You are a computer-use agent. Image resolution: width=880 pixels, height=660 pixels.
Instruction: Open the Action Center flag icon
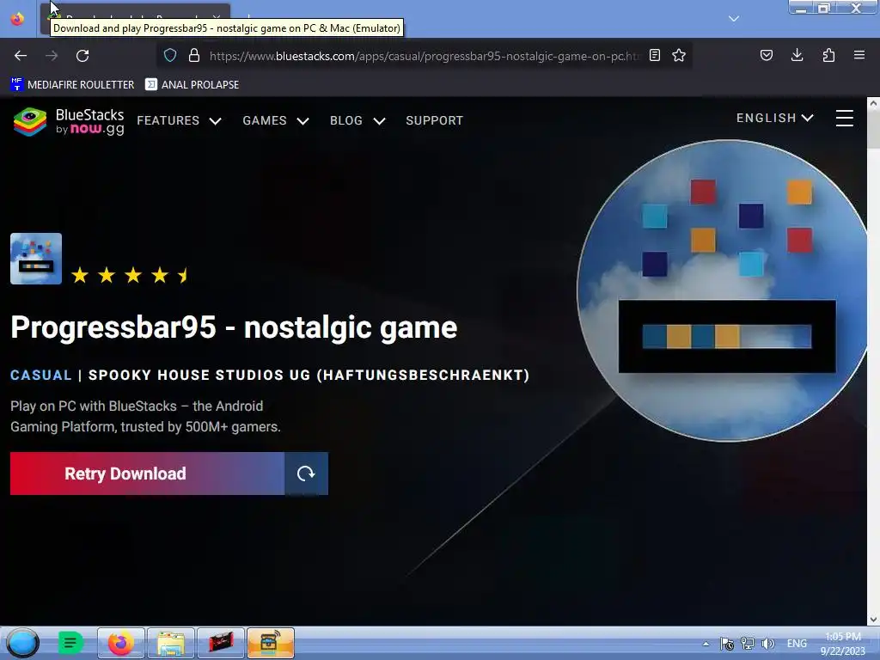pyautogui.click(x=726, y=644)
